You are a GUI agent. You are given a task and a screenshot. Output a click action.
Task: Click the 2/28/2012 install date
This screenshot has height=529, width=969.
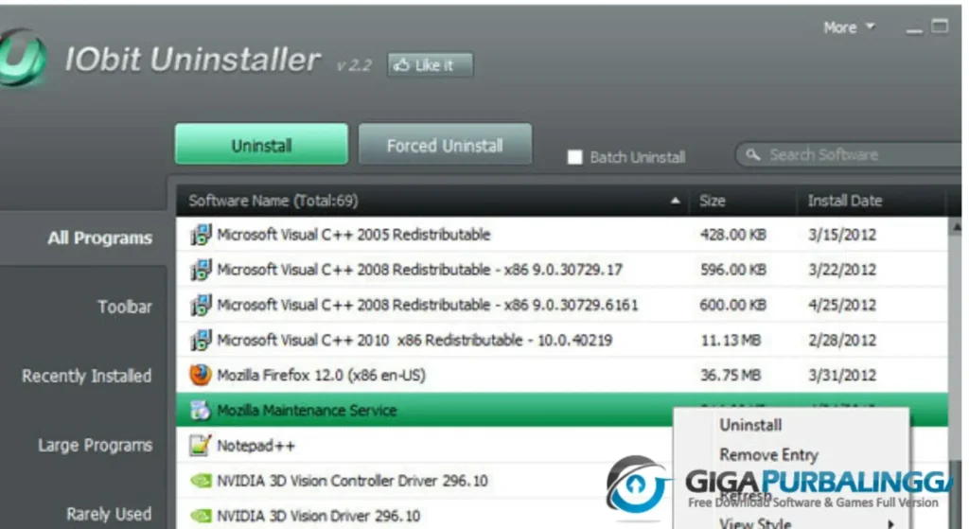(842, 341)
